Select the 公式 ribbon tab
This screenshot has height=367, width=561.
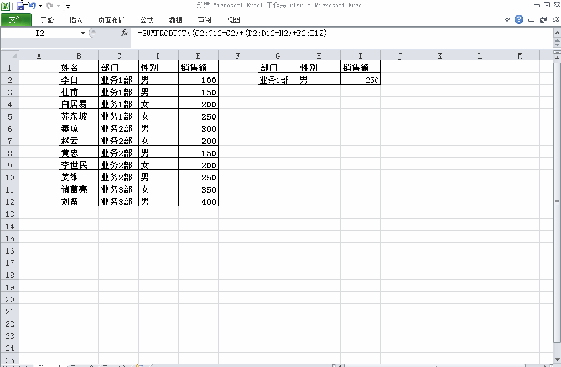click(147, 19)
